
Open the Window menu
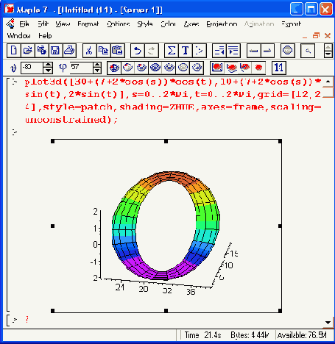(18, 36)
